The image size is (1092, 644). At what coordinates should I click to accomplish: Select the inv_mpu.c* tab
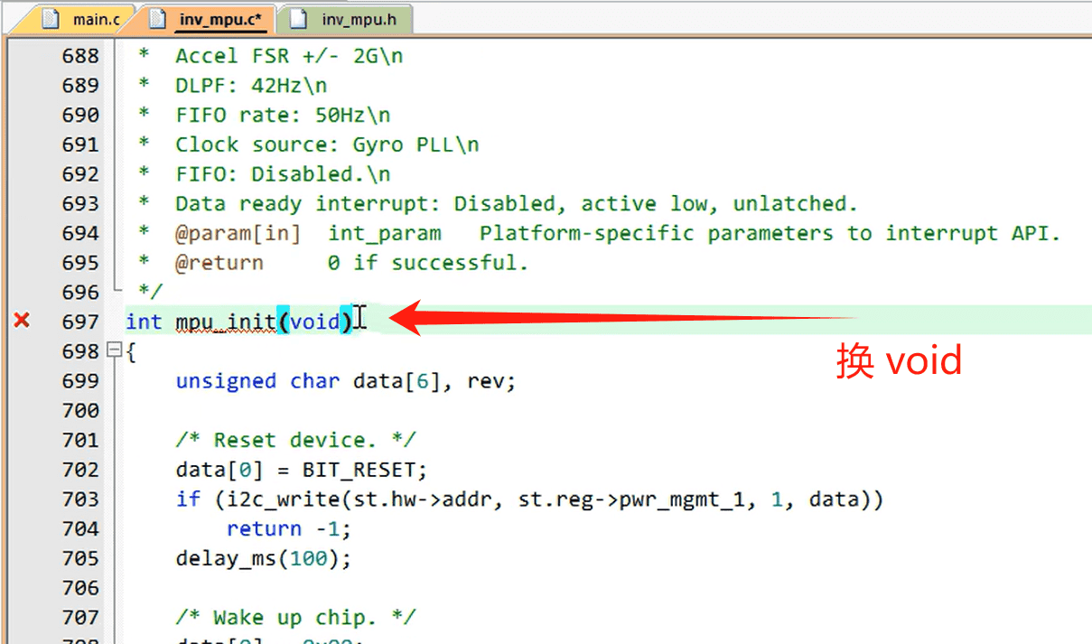pyautogui.click(x=207, y=18)
